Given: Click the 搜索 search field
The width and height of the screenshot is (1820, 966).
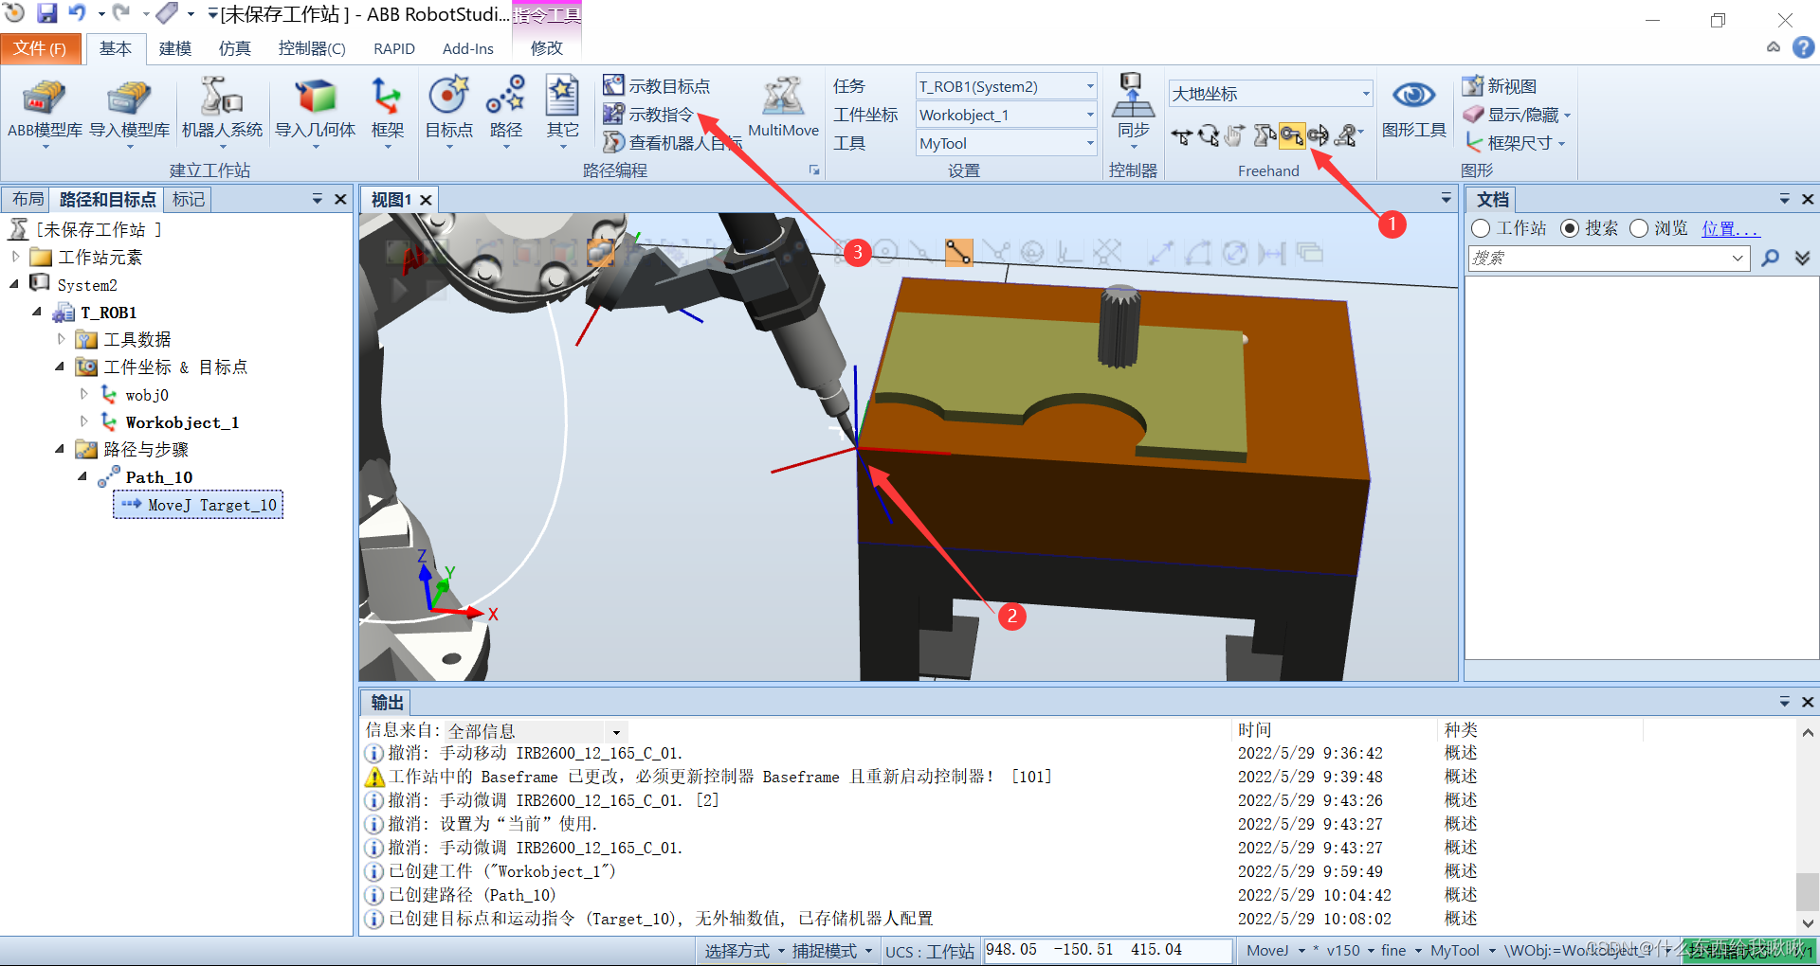Looking at the screenshot, I should click(x=1609, y=258).
